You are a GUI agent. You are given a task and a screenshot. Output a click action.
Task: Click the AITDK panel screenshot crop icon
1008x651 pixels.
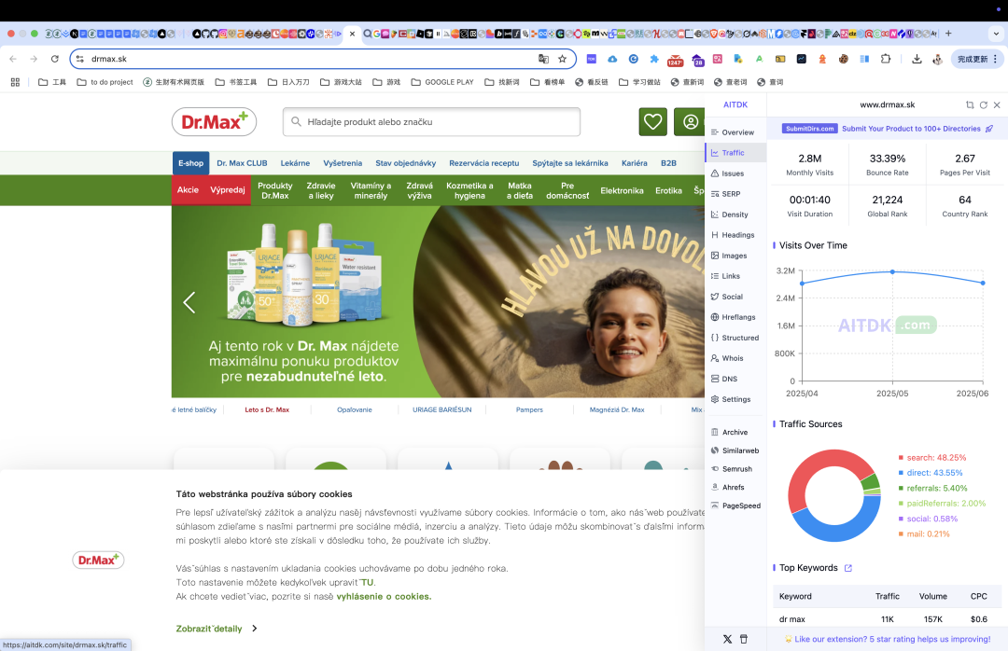[970, 104]
